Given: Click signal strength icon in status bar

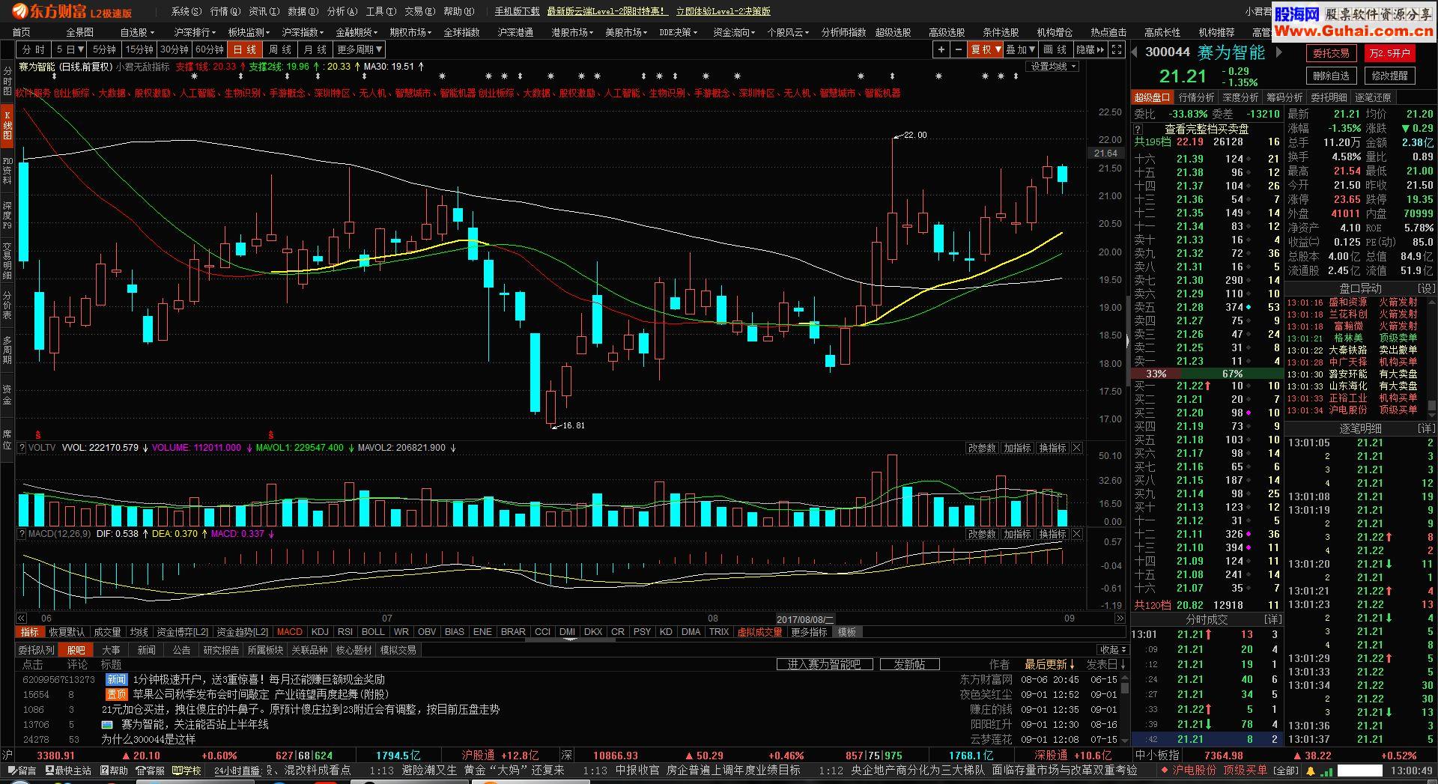Looking at the screenshot, I should pos(1327,771).
